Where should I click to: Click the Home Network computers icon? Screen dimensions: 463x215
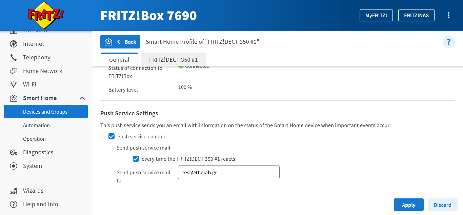click(14, 71)
